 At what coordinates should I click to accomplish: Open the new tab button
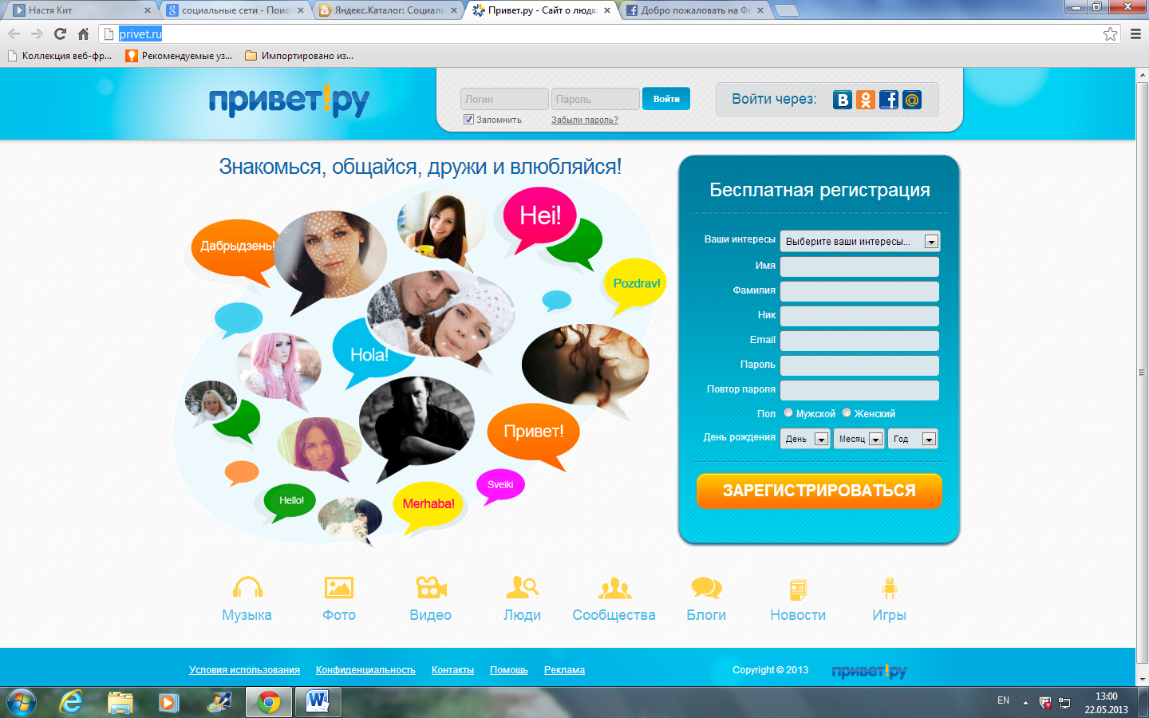pyautogui.click(x=787, y=10)
